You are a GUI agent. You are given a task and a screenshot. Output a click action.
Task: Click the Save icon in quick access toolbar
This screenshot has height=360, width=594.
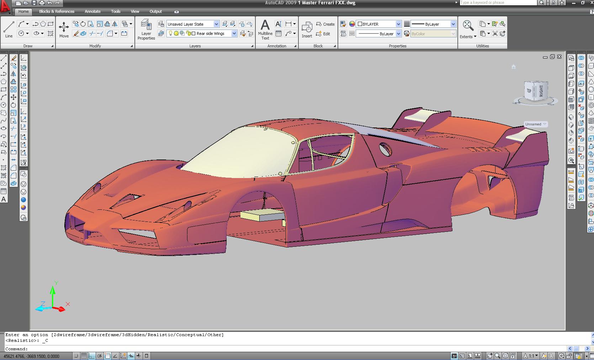coord(34,3)
